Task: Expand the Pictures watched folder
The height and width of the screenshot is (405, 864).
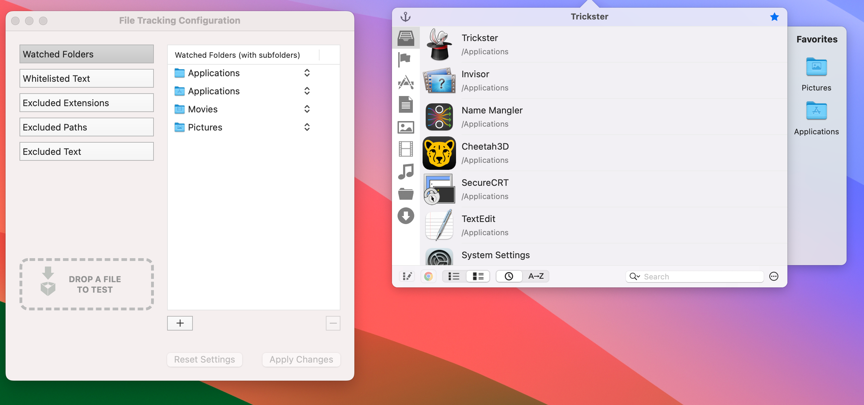Action: [307, 127]
